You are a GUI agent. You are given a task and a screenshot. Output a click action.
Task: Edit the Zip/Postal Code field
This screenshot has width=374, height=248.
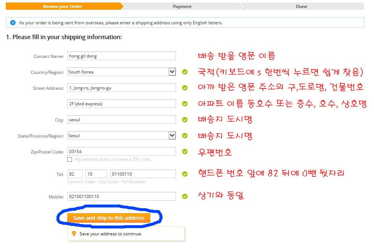[121, 152]
